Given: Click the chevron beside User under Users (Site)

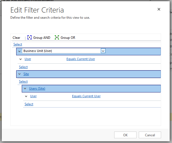Looking at the screenshot, I should click(26, 96).
